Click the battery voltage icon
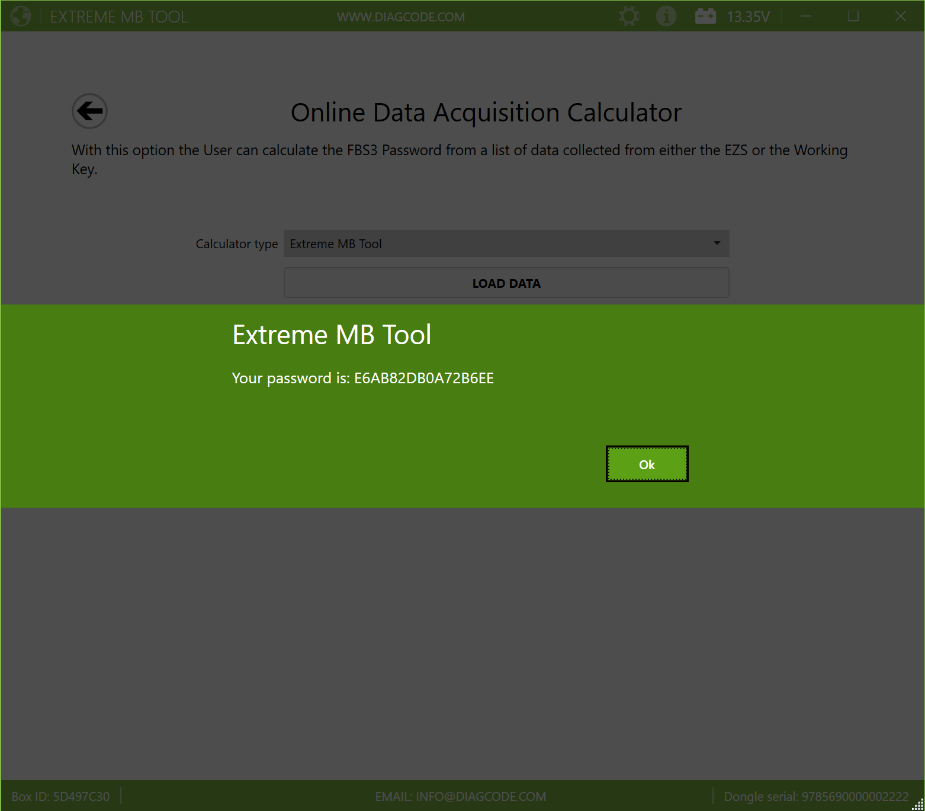 coord(705,16)
